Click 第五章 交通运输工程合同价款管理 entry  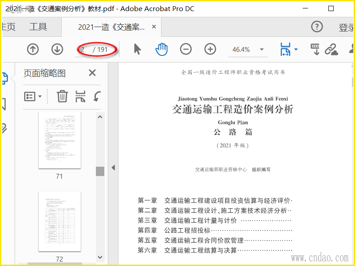(215, 240)
